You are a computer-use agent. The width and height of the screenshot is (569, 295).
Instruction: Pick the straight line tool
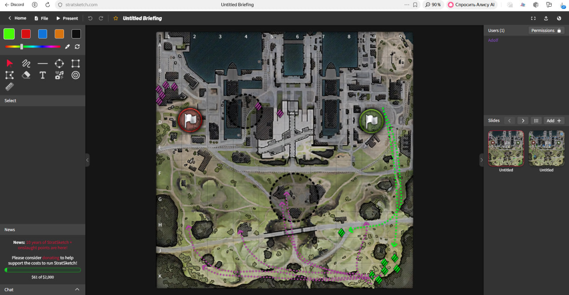[x=43, y=63]
